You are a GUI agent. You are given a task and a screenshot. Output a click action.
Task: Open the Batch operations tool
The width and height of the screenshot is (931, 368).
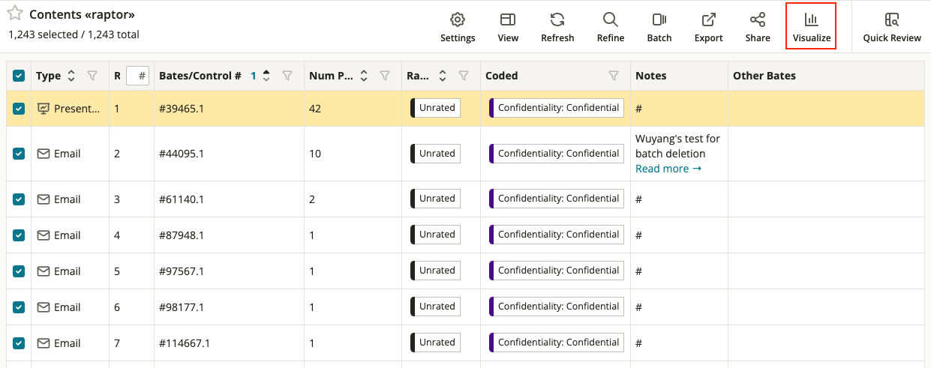click(x=659, y=28)
